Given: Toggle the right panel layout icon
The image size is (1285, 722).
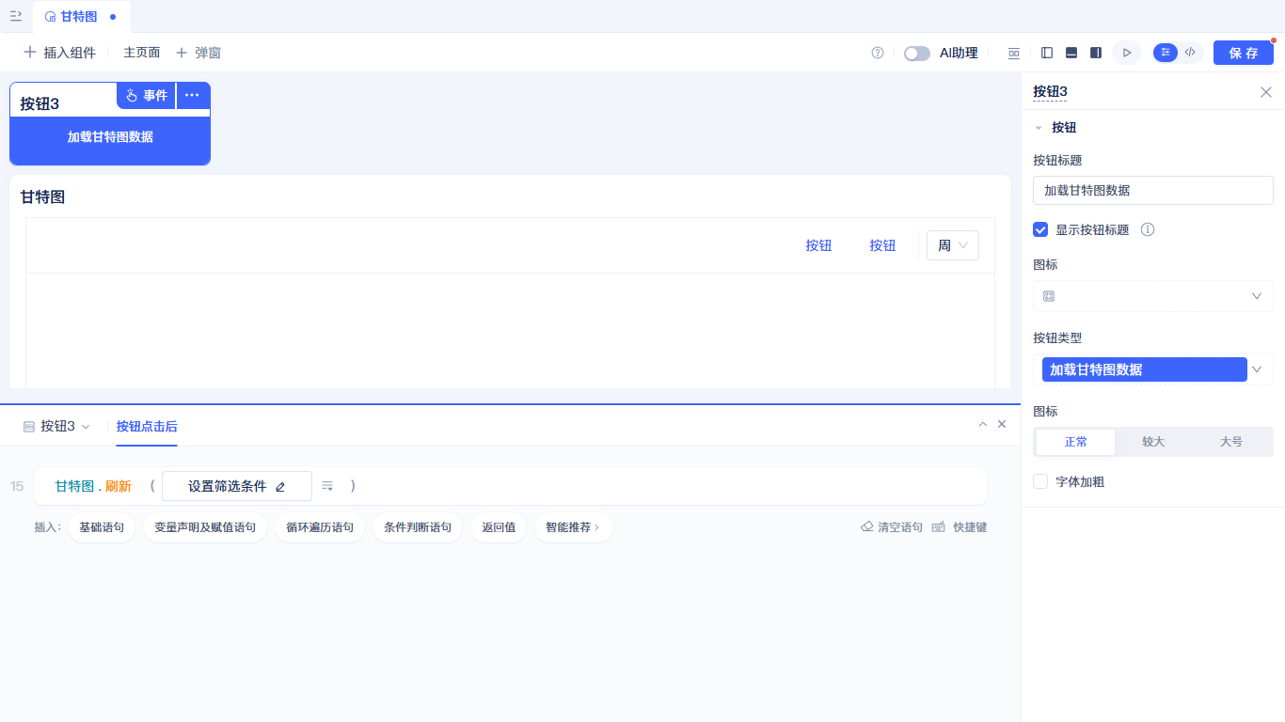Looking at the screenshot, I should [x=1096, y=53].
